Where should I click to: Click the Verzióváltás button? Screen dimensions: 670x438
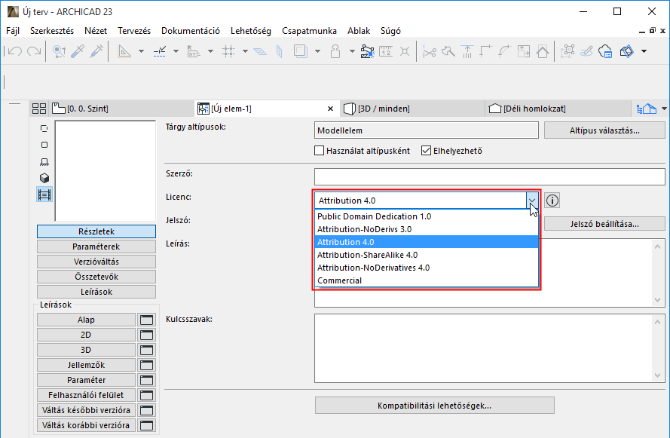(x=96, y=262)
